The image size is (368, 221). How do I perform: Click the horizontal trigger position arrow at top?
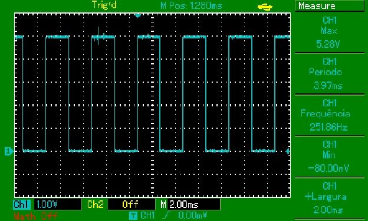click(138, 16)
